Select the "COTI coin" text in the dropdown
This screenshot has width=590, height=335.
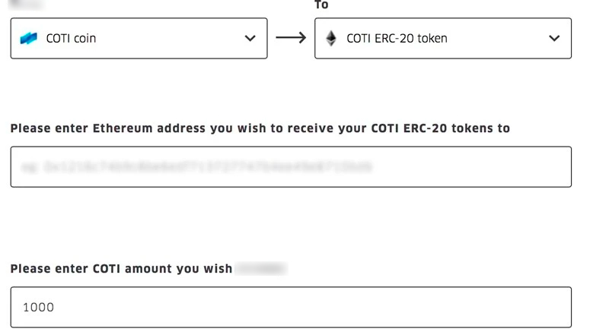pos(71,38)
